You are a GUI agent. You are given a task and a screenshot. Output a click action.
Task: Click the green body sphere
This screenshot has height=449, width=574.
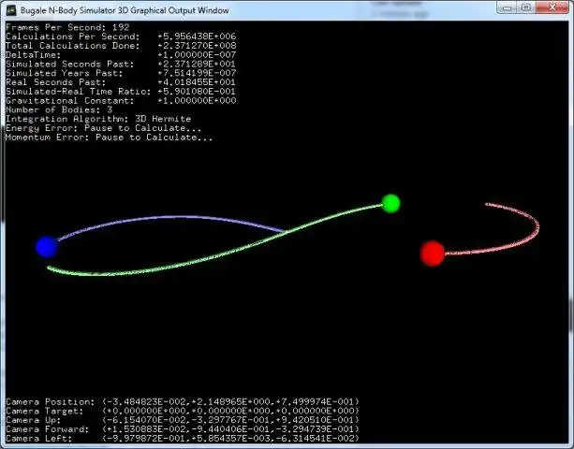pos(390,203)
